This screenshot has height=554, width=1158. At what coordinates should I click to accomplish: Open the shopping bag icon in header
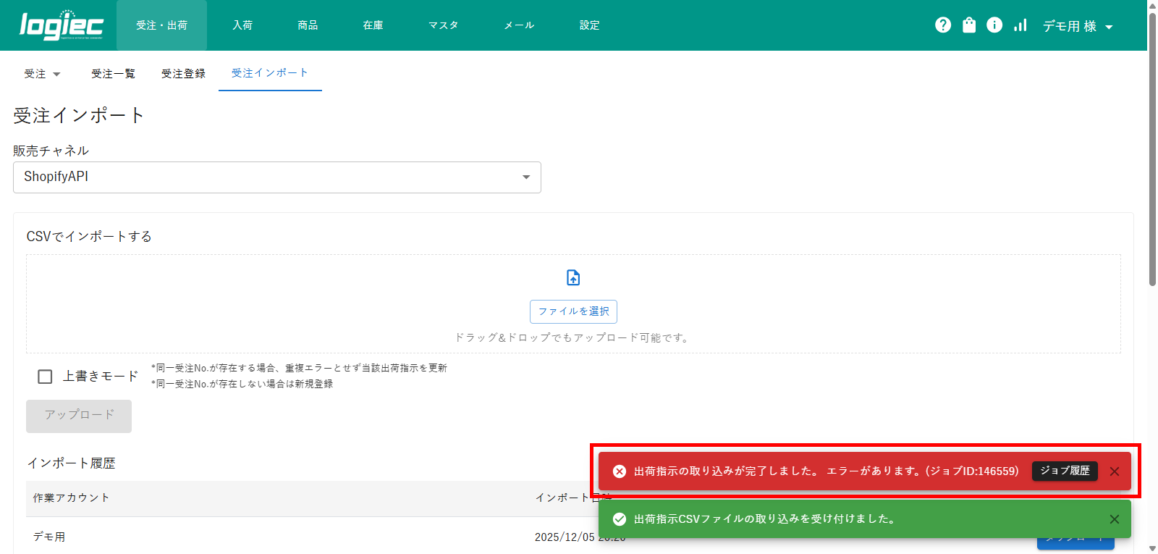[969, 25]
